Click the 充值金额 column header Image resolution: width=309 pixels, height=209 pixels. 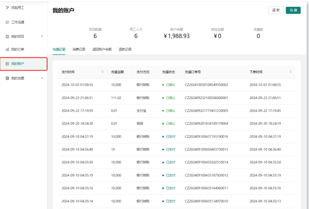pyautogui.click(x=117, y=72)
